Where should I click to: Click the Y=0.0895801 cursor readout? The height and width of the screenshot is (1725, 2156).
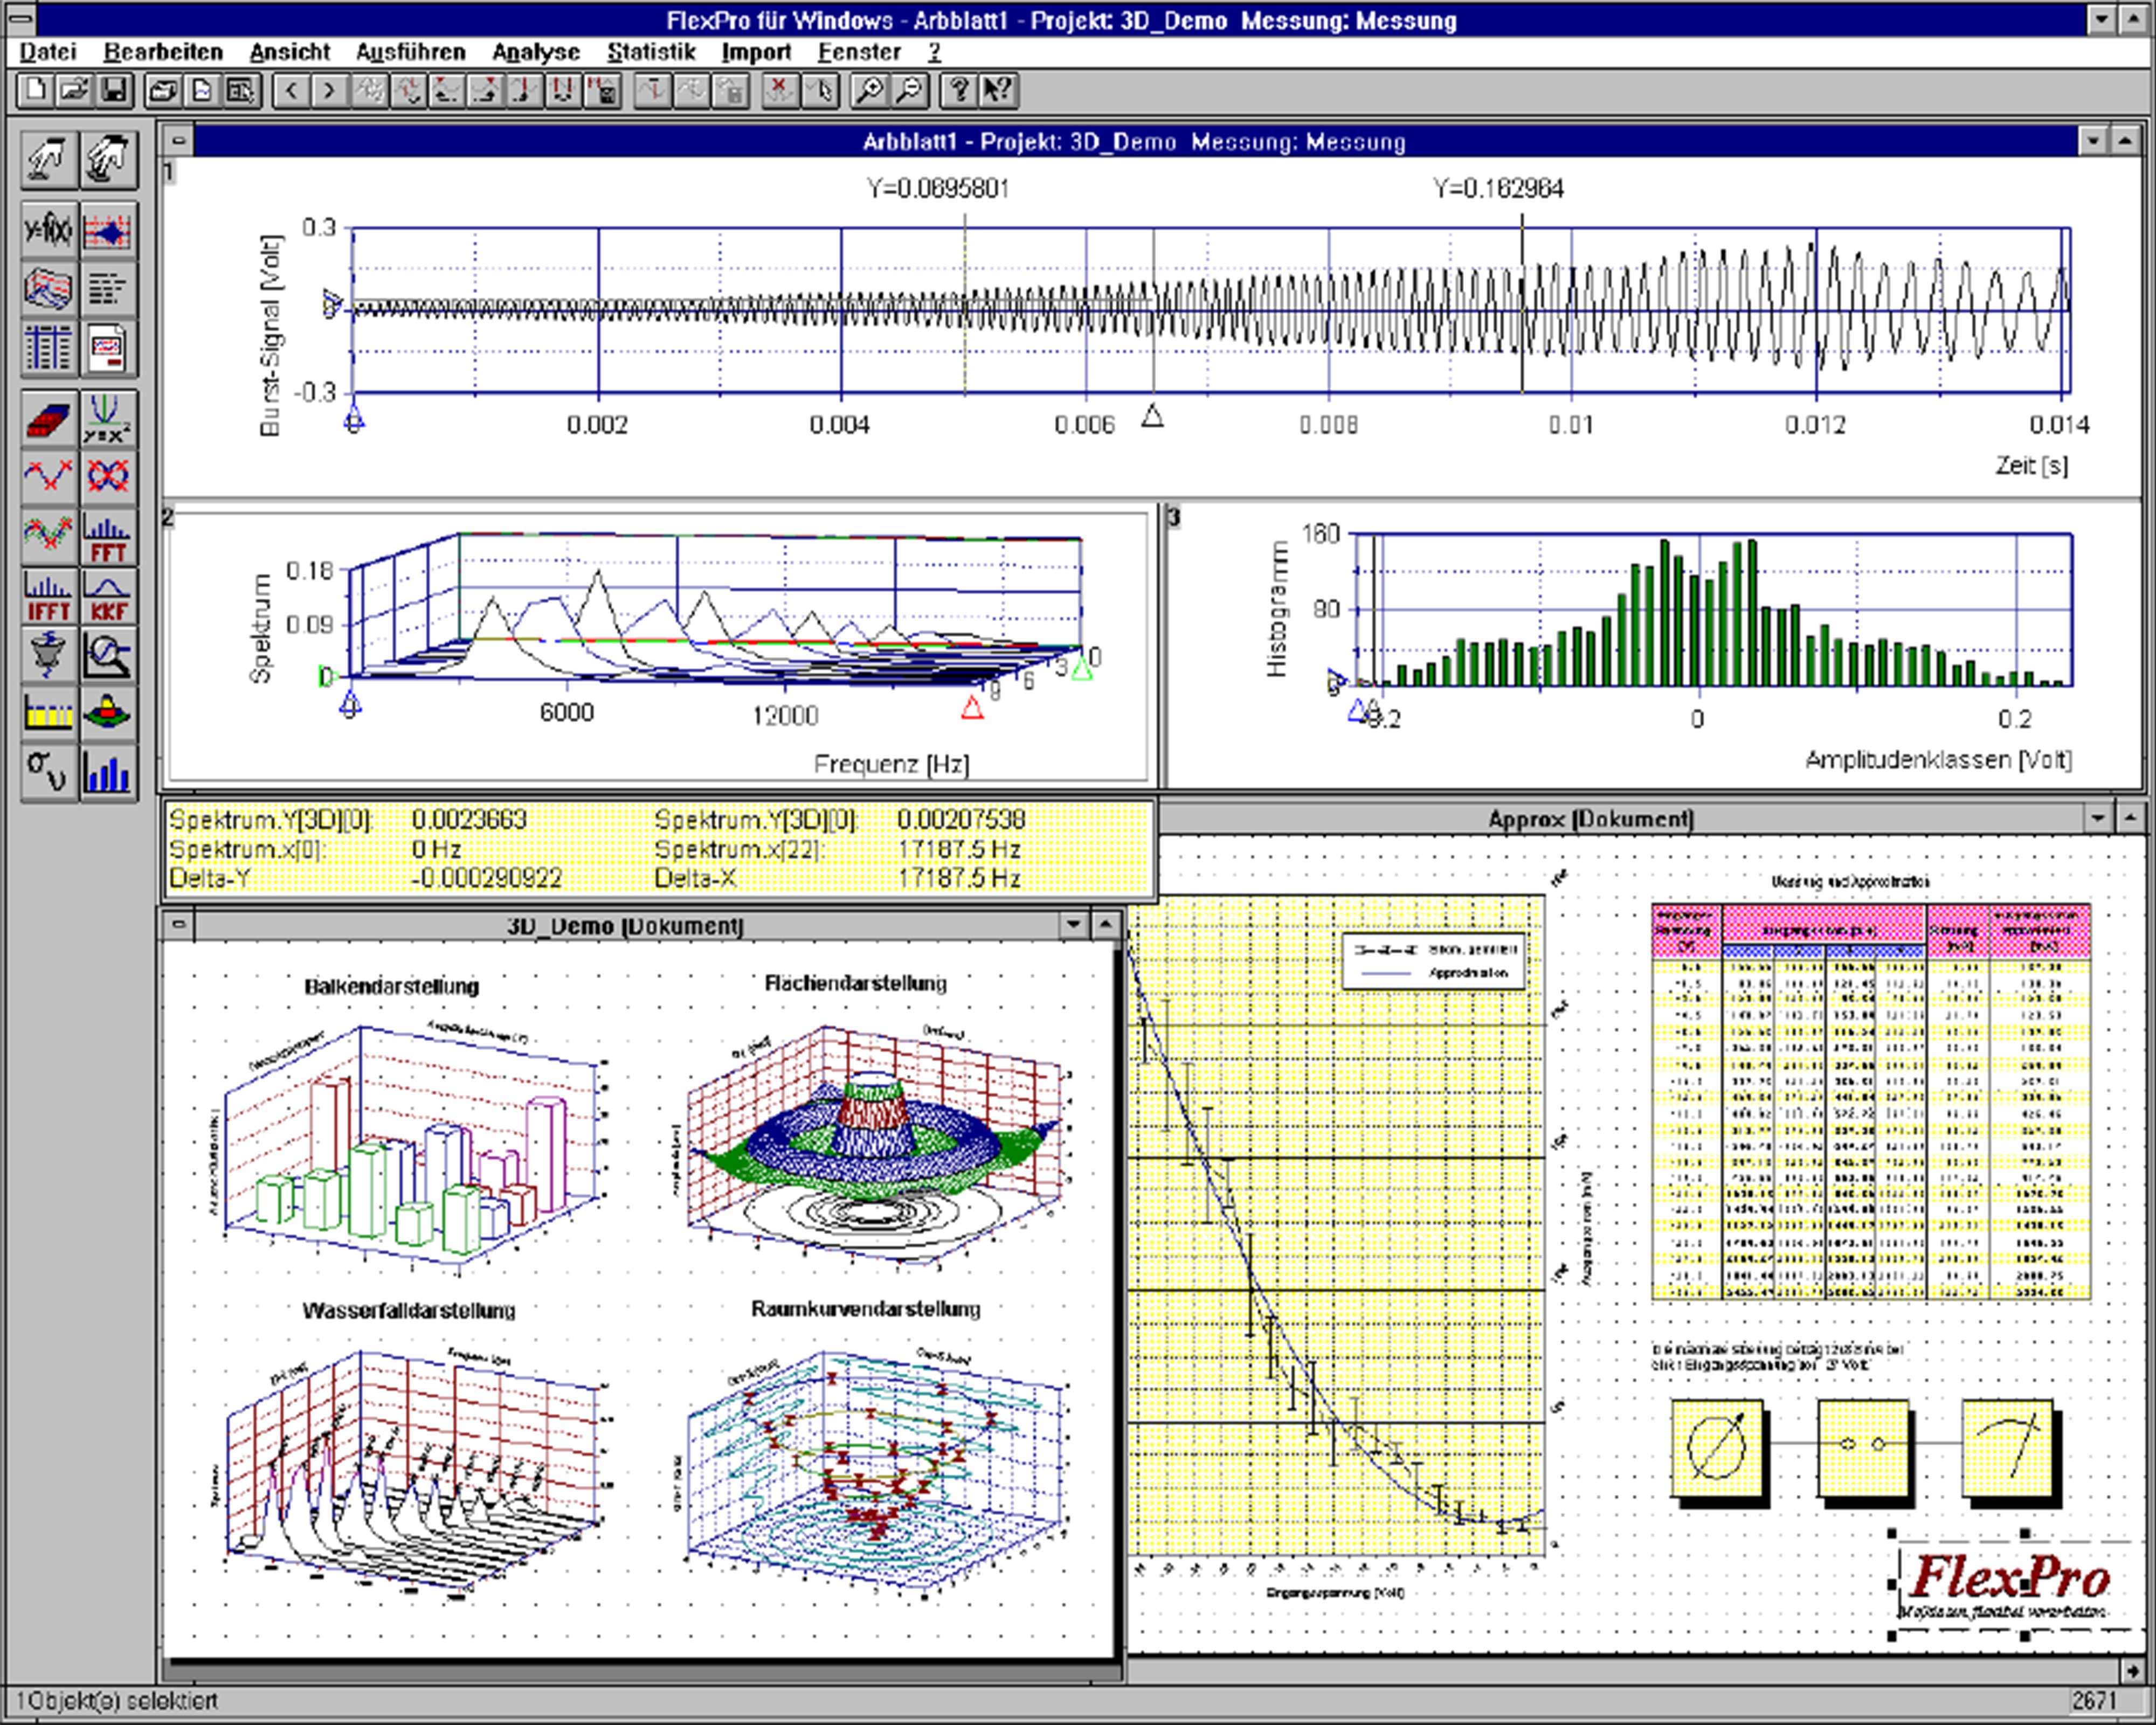click(x=938, y=188)
